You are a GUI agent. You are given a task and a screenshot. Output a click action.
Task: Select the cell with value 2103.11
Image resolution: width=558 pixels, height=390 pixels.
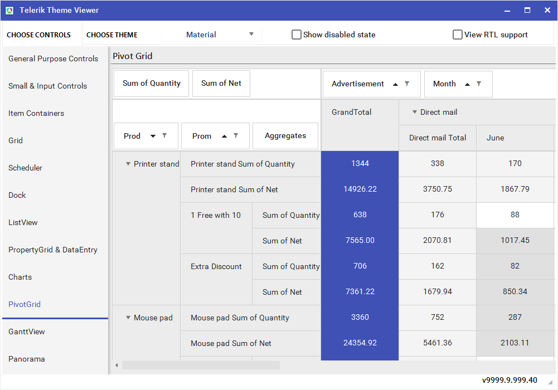(x=515, y=343)
